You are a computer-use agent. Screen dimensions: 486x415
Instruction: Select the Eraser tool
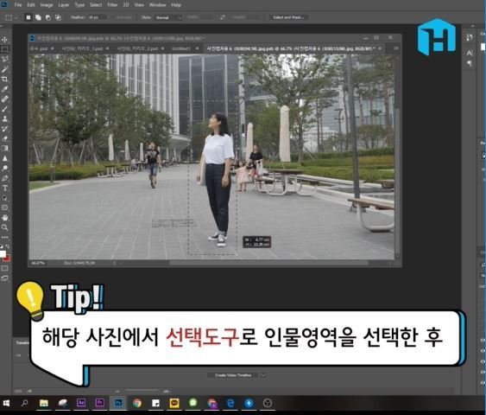pos(4,138)
